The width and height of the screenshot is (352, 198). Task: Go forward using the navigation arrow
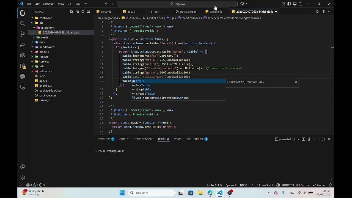tap(112, 4)
